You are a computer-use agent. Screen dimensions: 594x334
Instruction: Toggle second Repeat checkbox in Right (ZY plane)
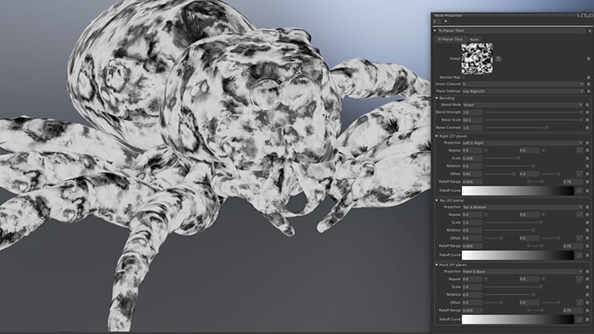click(543, 150)
